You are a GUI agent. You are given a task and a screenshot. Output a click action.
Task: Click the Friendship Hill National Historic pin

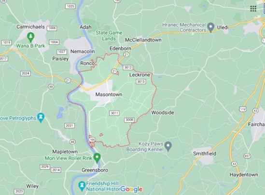coord(82,186)
